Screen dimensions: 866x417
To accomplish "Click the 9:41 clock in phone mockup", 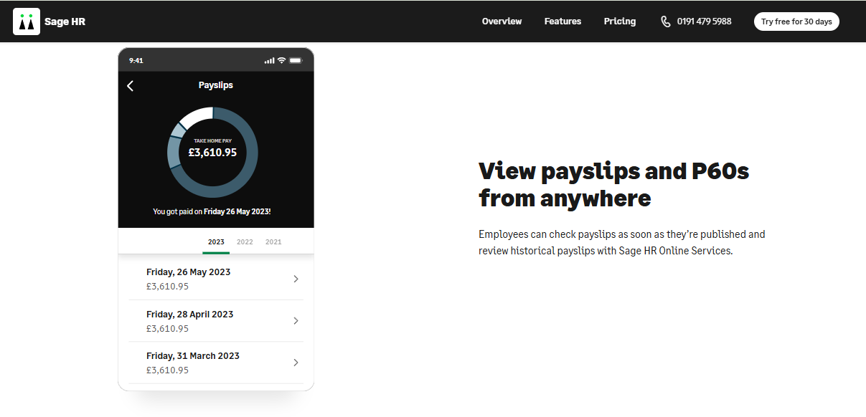I will (x=136, y=61).
